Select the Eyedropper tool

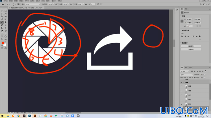click(2, 19)
